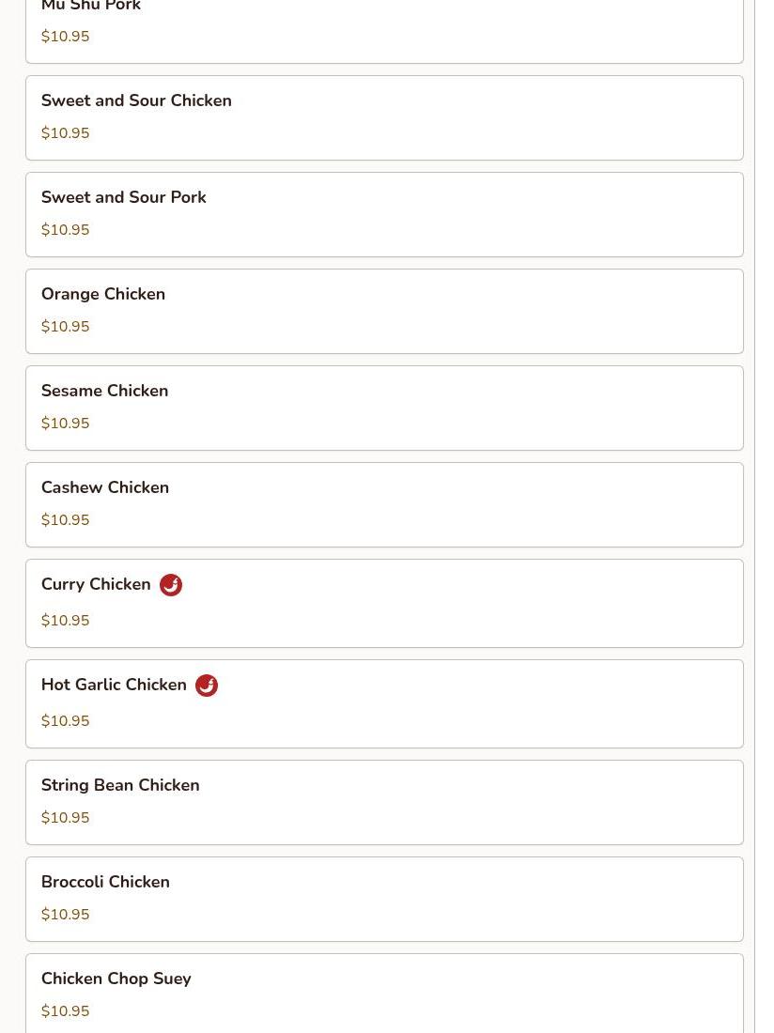The height and width of the screenshot is (1033, 774).
Task: Open the String Bean Chicken item
Action: [x=385, y=802]
